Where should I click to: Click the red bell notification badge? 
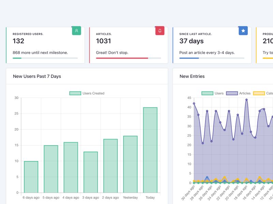point(160,31)
